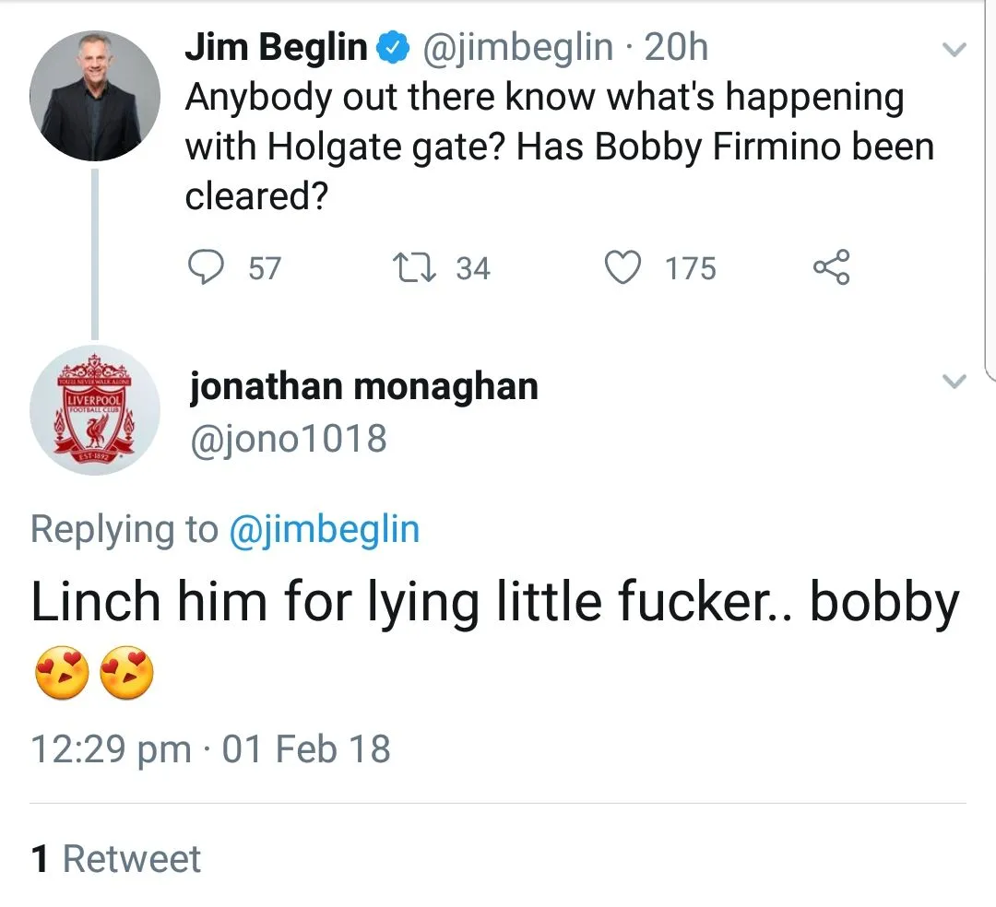Expand the chevron menu on jonathan monaghan's reply
Screen dimensions: 996x907
(x=954, y=381)
